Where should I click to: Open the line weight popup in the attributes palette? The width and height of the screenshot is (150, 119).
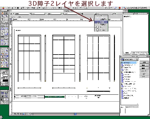(x=4, y=83)
